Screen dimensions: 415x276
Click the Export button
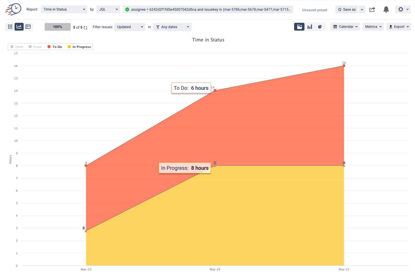point(399,27)
